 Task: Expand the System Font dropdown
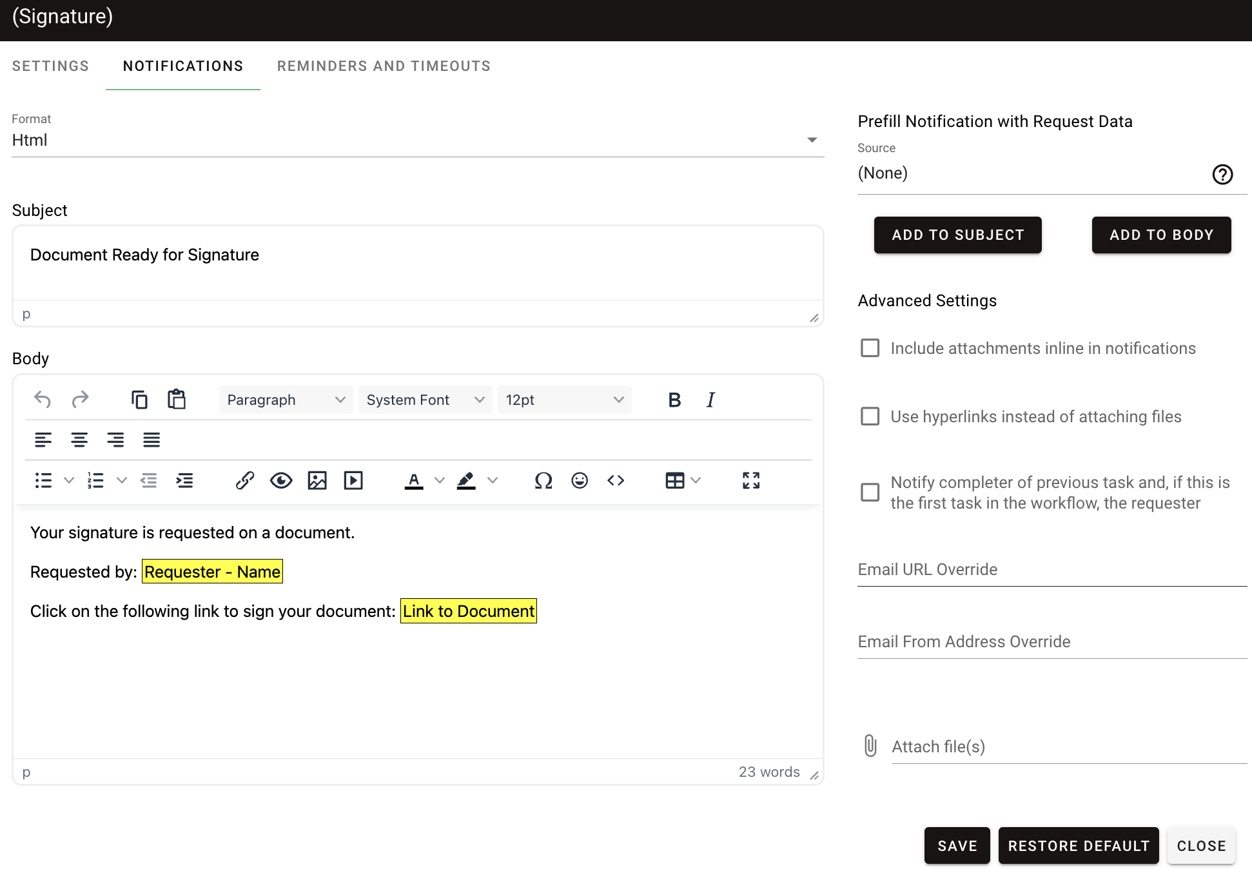[x=425, y=400]
